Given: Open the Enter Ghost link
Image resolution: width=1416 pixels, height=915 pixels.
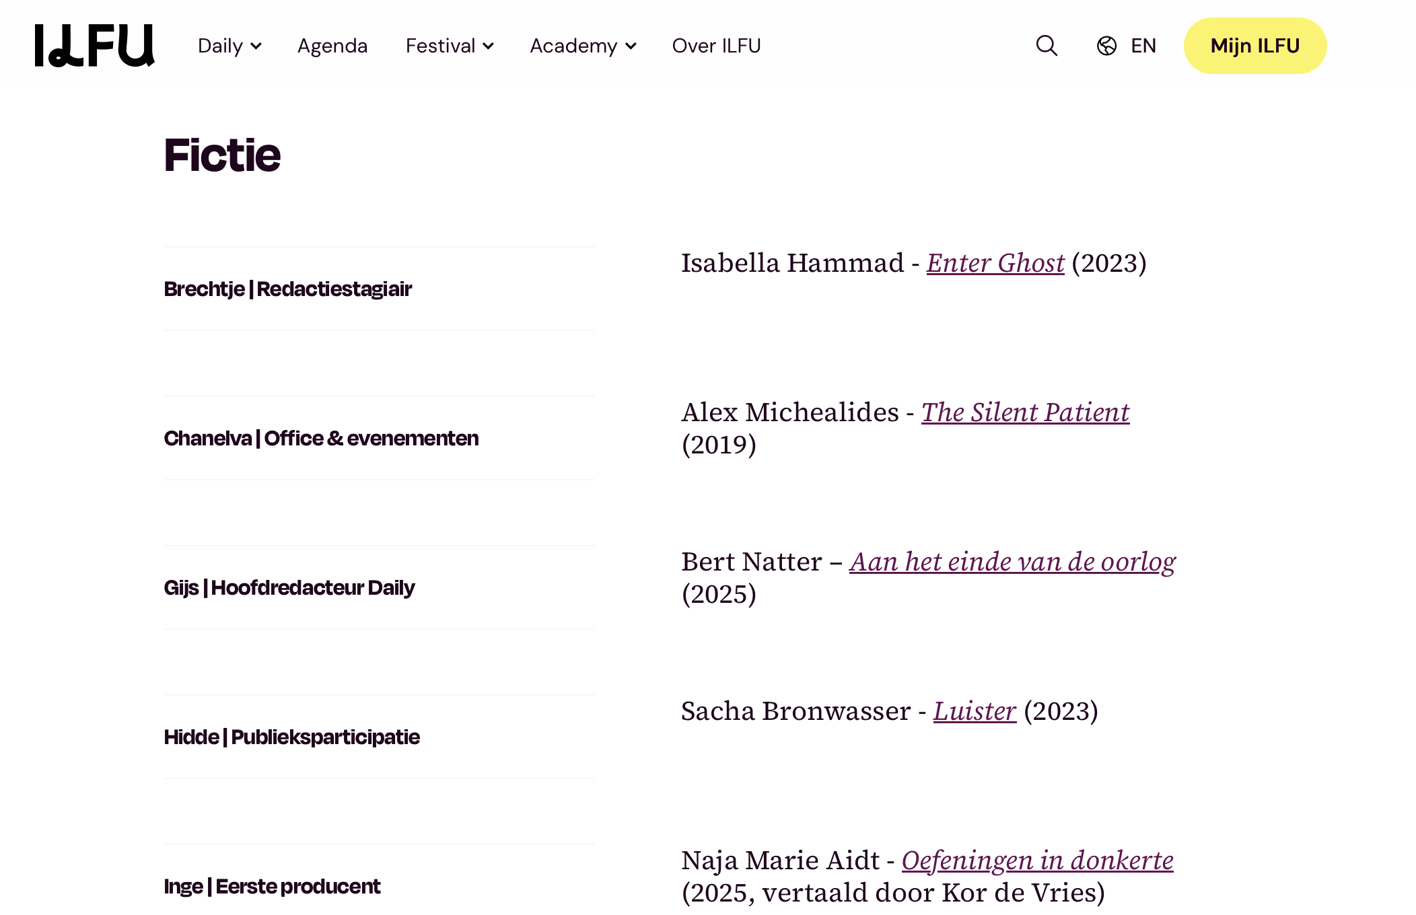Looking at the screenshot, I should pyautogui.click(x=995, y=263).
